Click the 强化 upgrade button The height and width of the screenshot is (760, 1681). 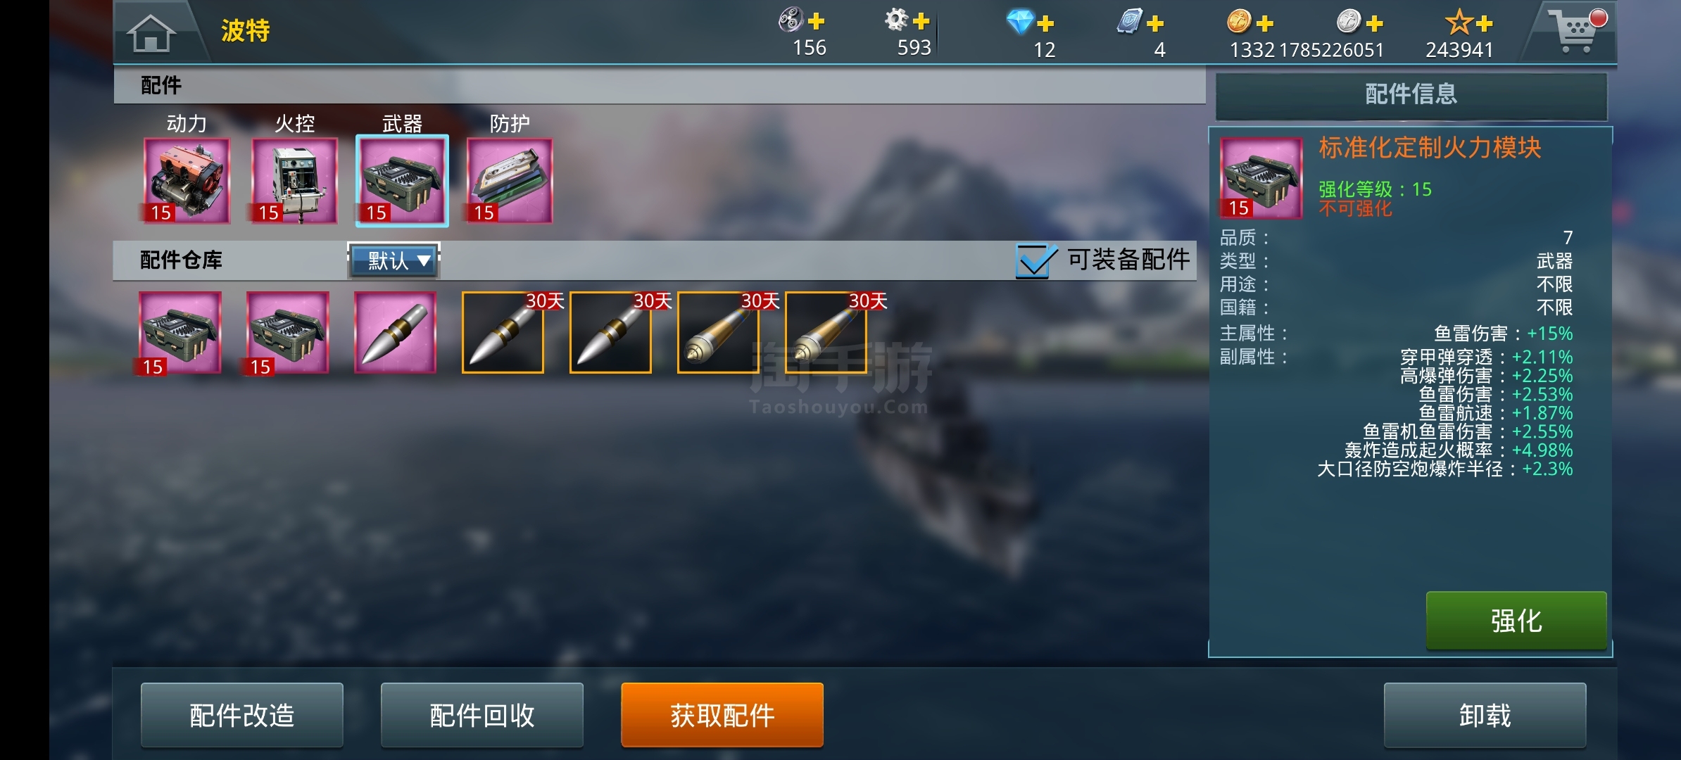tap(1516, 621)
